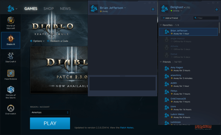Click 'Offline for 9 hours' status text
The width and height of the screenshot is (221, 135).
tap(182, 41)
